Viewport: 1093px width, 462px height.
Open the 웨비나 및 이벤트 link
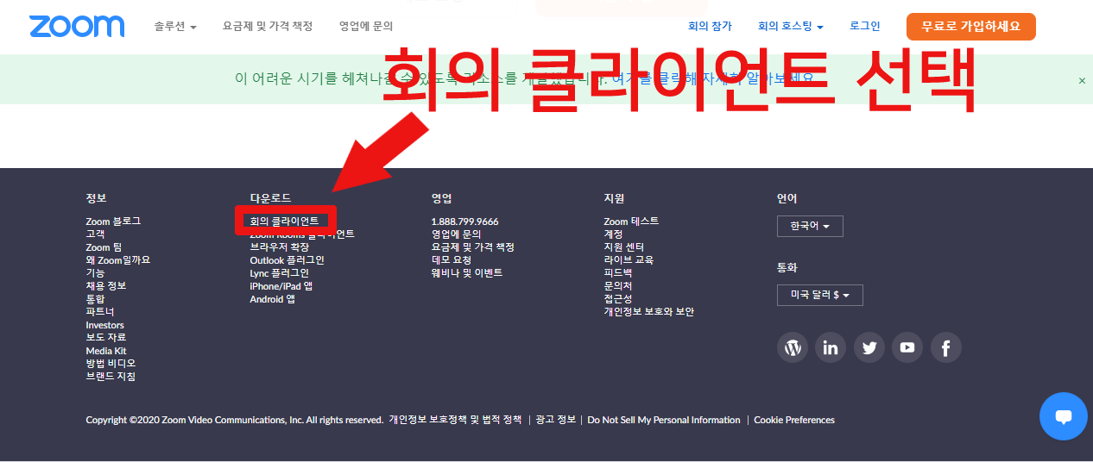coord(467,272)
